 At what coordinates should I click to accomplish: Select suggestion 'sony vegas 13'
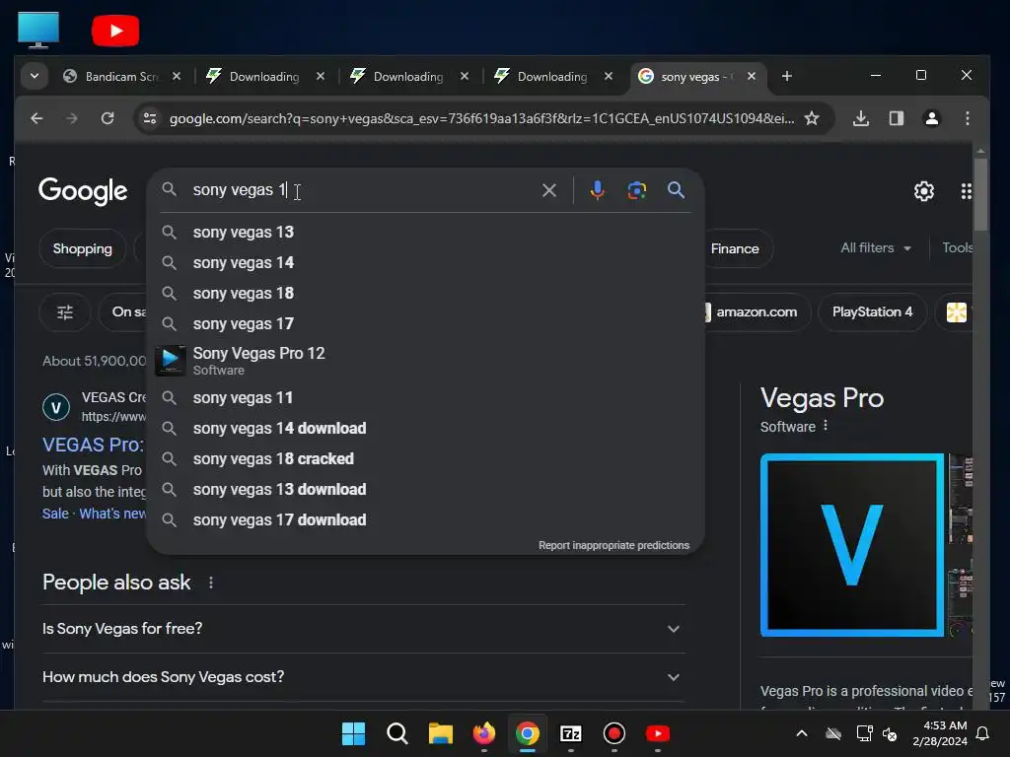click(x=425, y=233)
